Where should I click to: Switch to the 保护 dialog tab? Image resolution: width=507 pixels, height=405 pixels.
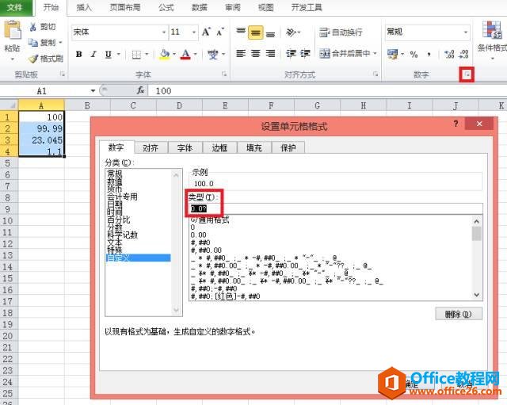(x=288, y=148)
